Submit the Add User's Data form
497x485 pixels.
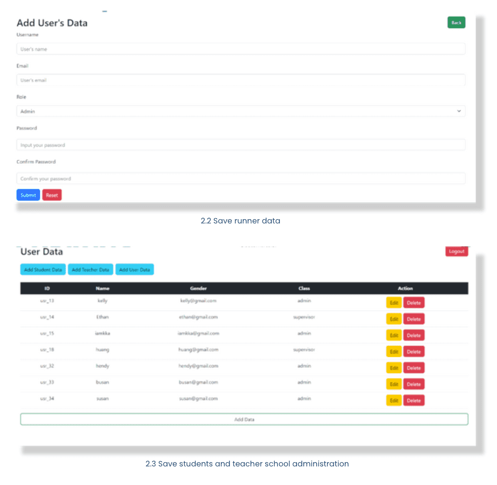click(28, 195)
